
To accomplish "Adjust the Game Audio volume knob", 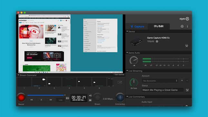I will point(134,60).
